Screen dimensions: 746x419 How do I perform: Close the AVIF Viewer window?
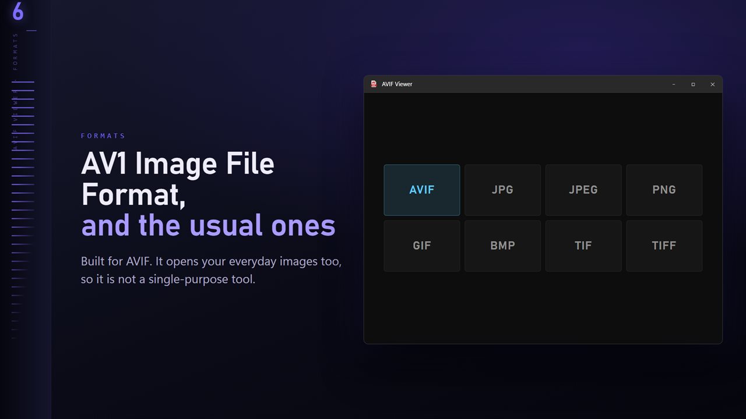(x=712, y=84)
